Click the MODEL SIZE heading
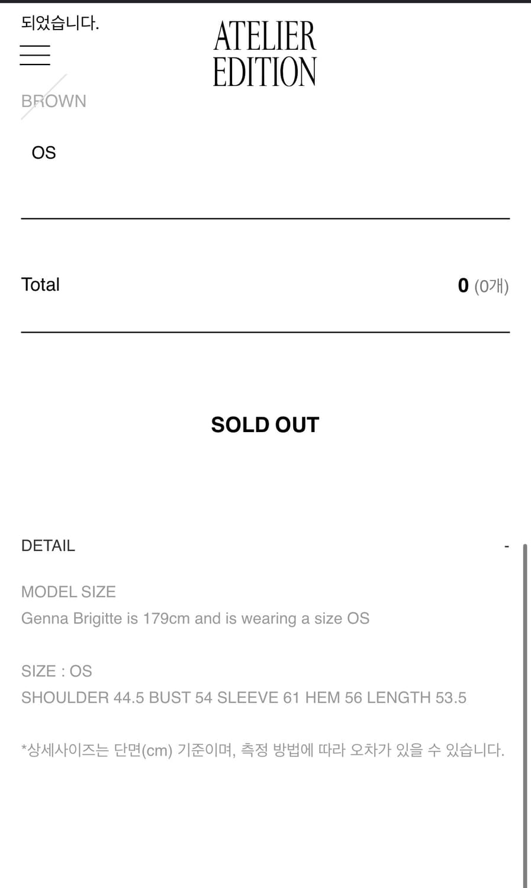The image size is (531, 888). (x=69, y=592)
